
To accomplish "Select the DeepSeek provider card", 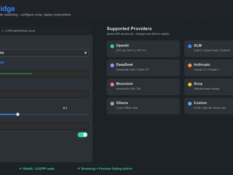I will [143, 68].
